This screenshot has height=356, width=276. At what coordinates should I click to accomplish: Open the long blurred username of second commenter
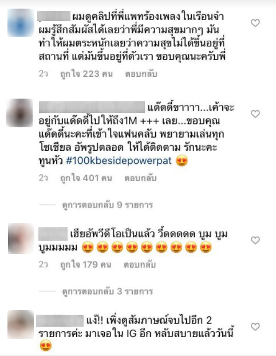(x=92, y=107)
